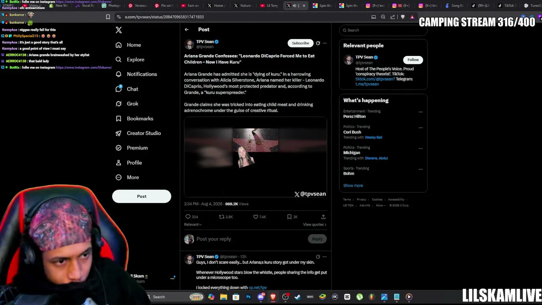542x305 pixels.
Task: Open account switcher dots near Skam profile
Action: pyautogui.click(x=172, y=278)
